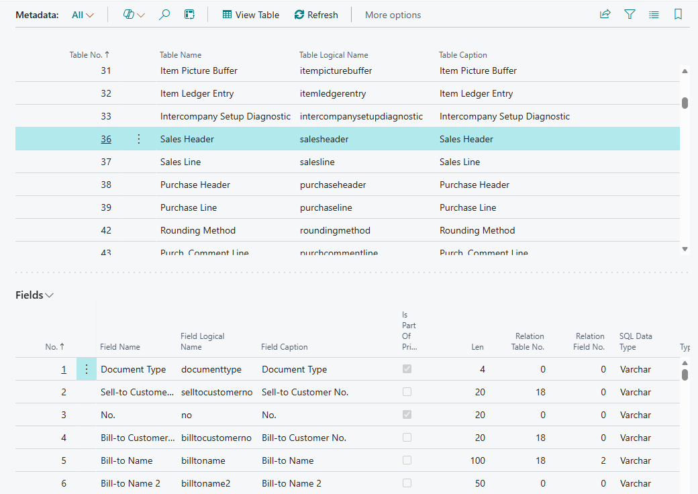Click up arrow of tables list scrollbar
The width and height of the screenshot is (698, 494).
pos(685,71)
